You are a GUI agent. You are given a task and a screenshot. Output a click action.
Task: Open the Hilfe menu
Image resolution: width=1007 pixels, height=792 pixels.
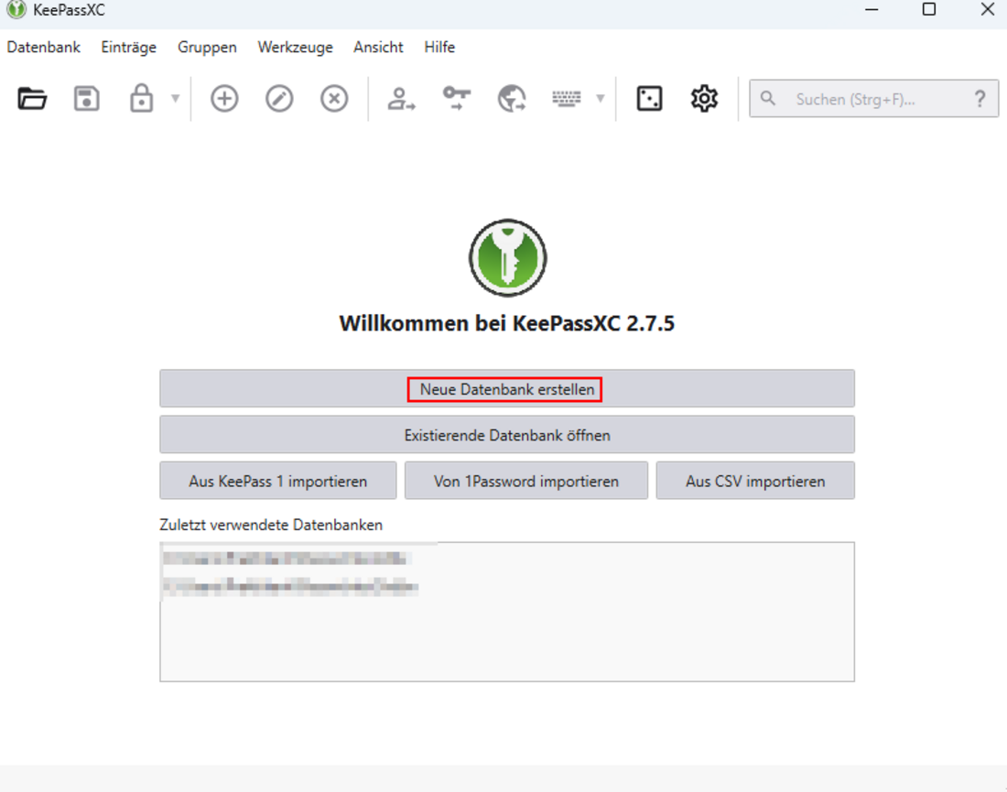[x=439, y=48]
